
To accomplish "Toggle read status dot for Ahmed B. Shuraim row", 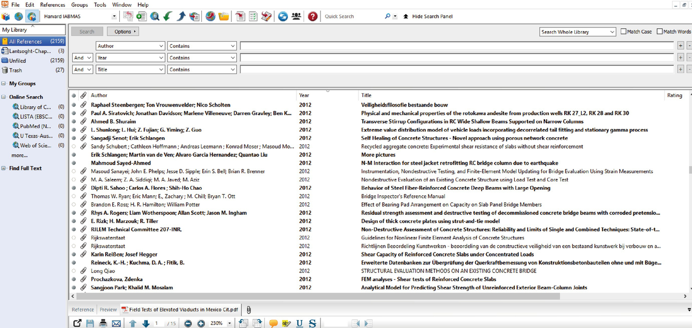I will [74, 122].
